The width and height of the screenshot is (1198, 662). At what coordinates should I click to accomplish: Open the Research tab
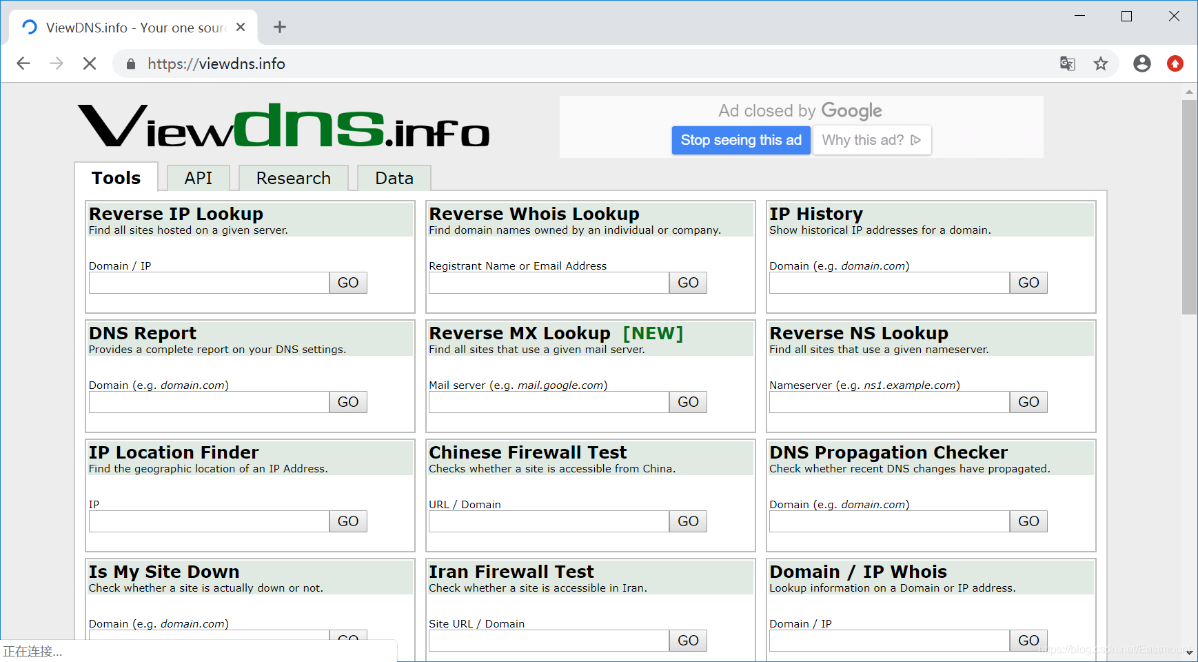click(294, 178)
